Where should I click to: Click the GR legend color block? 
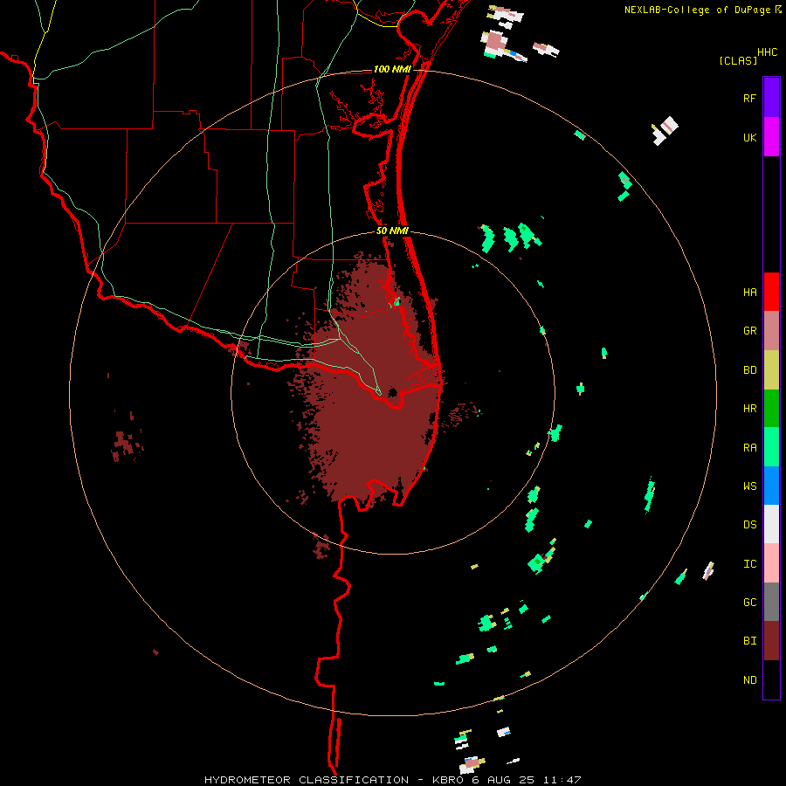(771, 331)
